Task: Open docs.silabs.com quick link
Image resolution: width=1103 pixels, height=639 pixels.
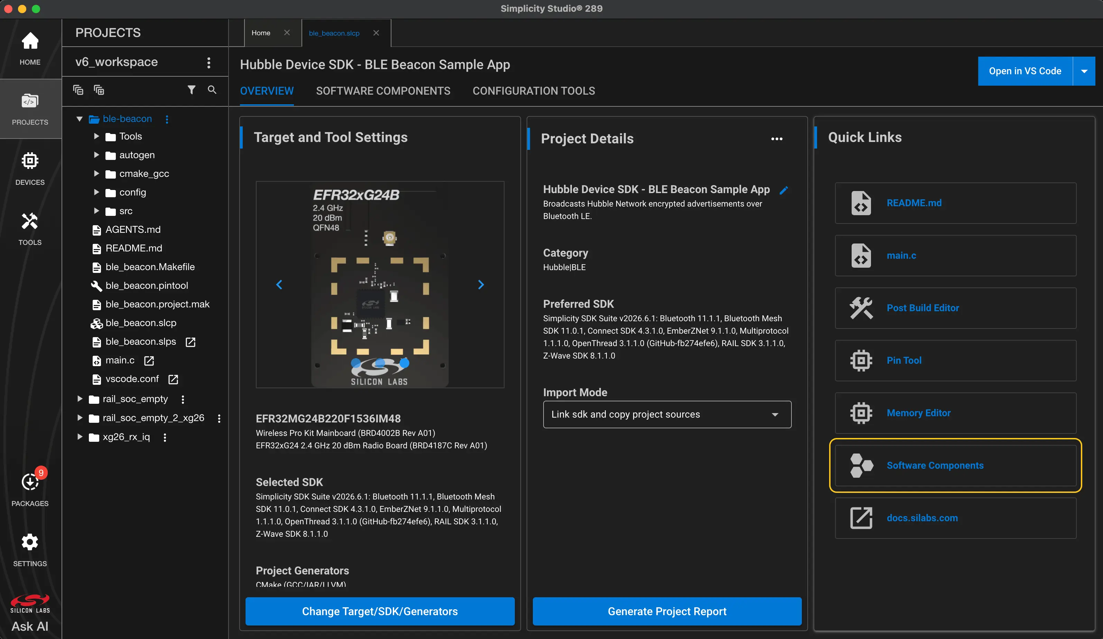Action: (955, 518)
